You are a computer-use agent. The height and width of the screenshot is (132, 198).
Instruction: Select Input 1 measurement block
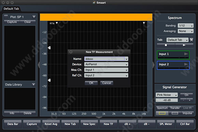(x=173, y=55)
